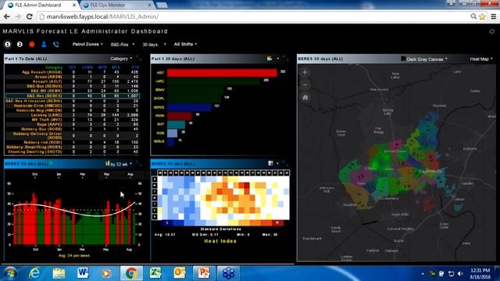Open the Heat Map layer dropdown
500x281 pixels.
pyautogui.click(x=481, y=59)
